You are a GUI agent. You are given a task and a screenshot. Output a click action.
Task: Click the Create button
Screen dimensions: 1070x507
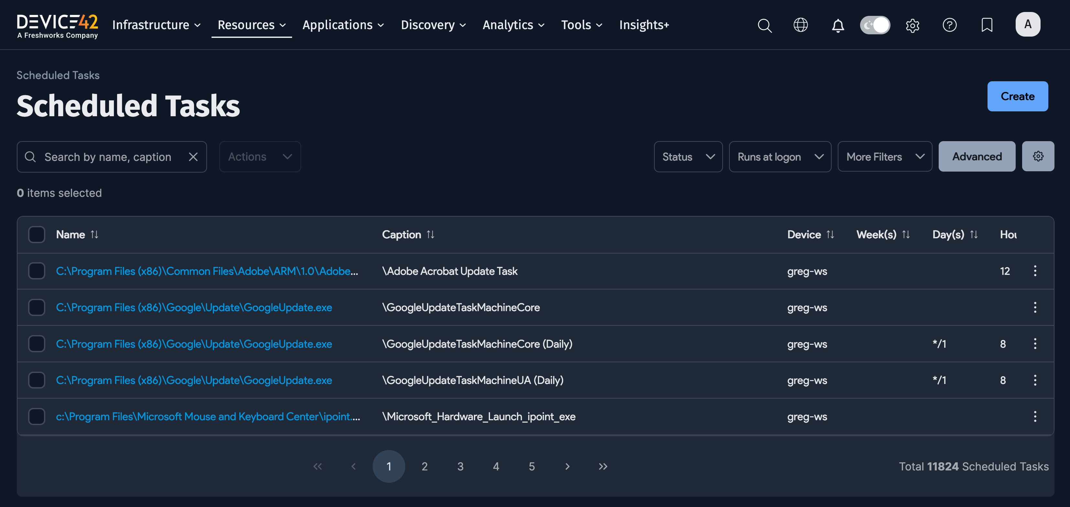click(x=1018, y=96)
